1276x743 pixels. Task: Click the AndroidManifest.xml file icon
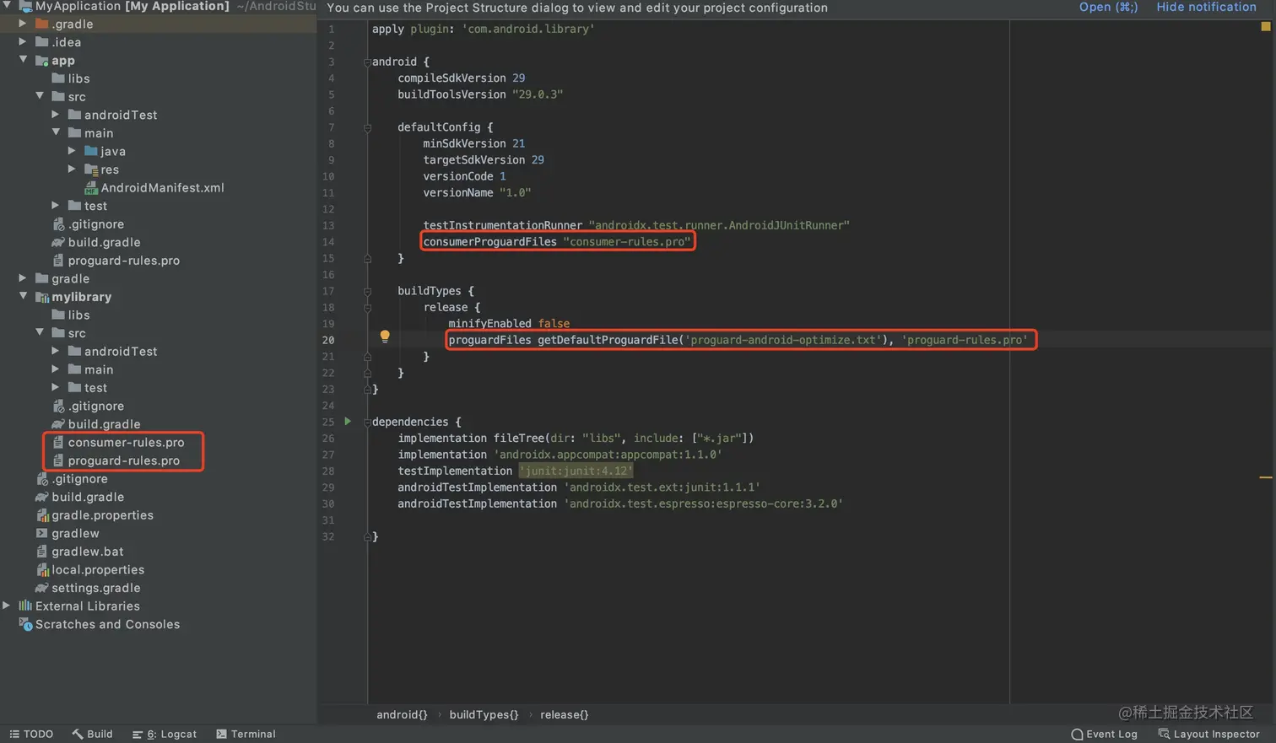coord(91,188)
